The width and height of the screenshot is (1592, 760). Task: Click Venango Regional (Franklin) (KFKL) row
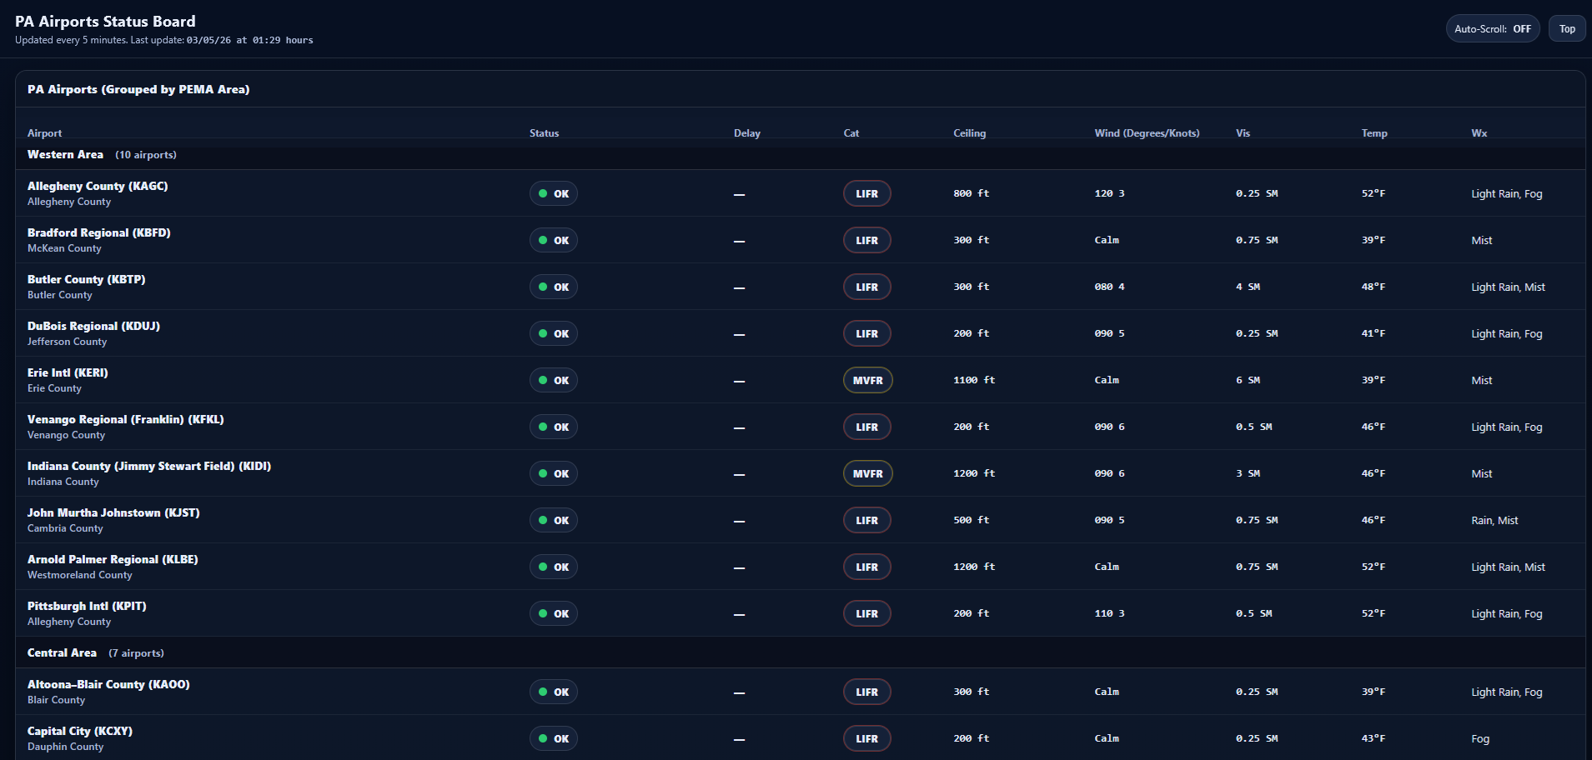click(x=125, y=420)
